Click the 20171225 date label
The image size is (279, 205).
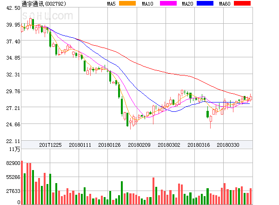click(50, 145)
